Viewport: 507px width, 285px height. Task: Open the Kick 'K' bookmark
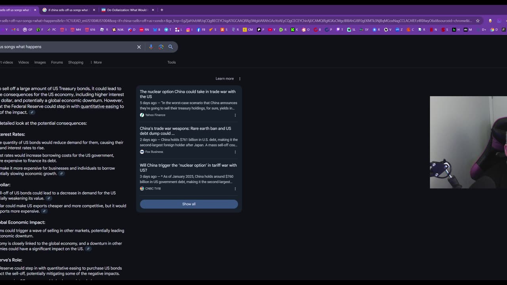(295, 29)
